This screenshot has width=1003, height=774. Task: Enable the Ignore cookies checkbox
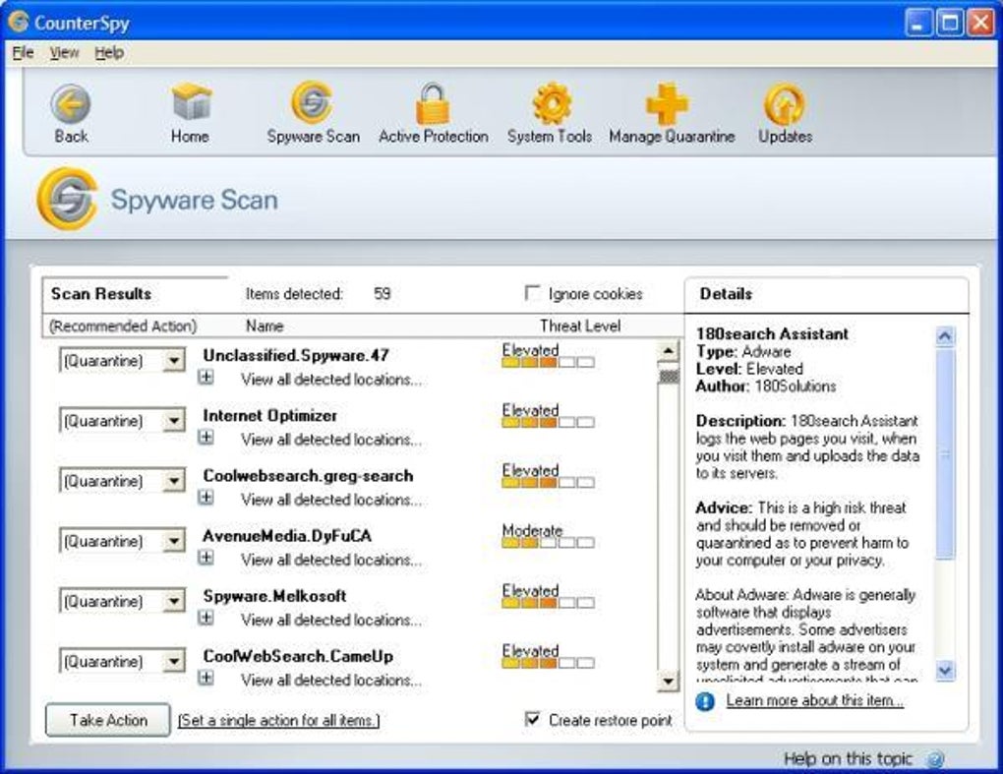tap(532, 293)
